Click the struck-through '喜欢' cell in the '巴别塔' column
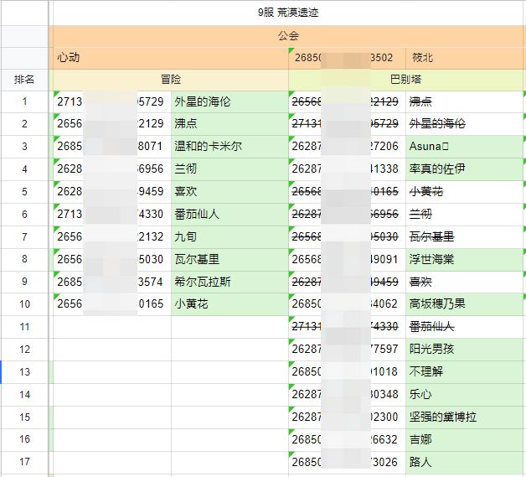This screenshot has height=477, width=526. 464,282
